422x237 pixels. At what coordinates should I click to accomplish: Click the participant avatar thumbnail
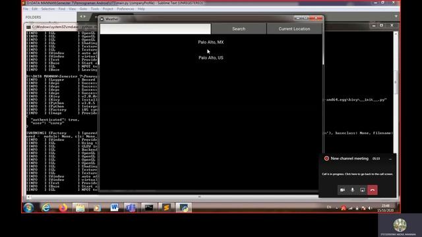pos(400,225)
